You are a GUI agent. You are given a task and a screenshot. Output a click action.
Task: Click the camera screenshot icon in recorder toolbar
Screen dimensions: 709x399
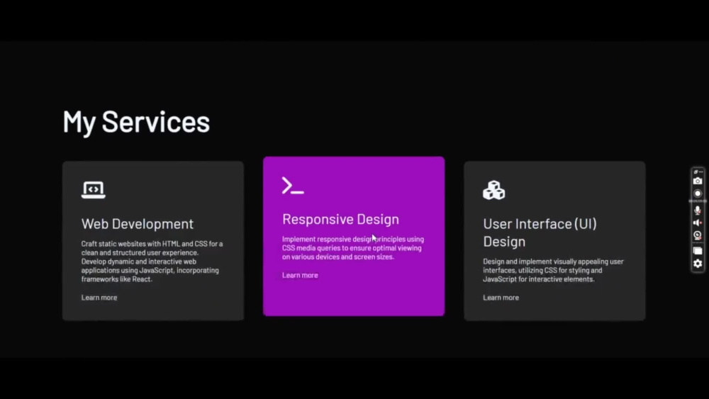(698, 181)
